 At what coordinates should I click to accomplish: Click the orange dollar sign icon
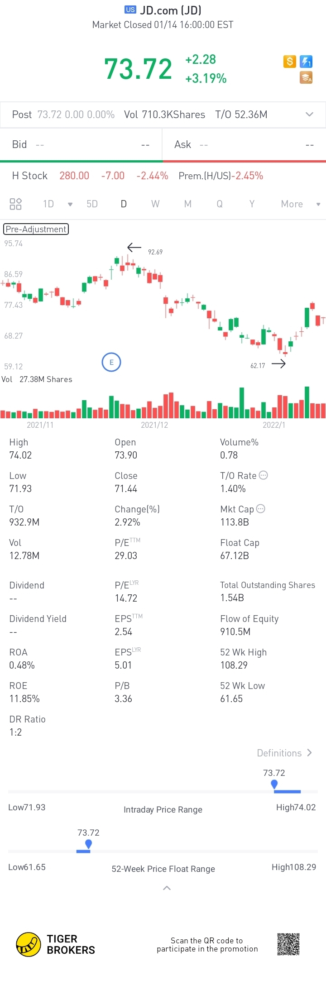289,62
